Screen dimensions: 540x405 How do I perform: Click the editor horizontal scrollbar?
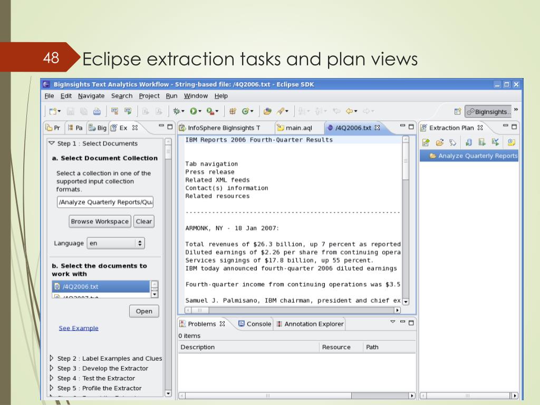click(x=293, y=310)
